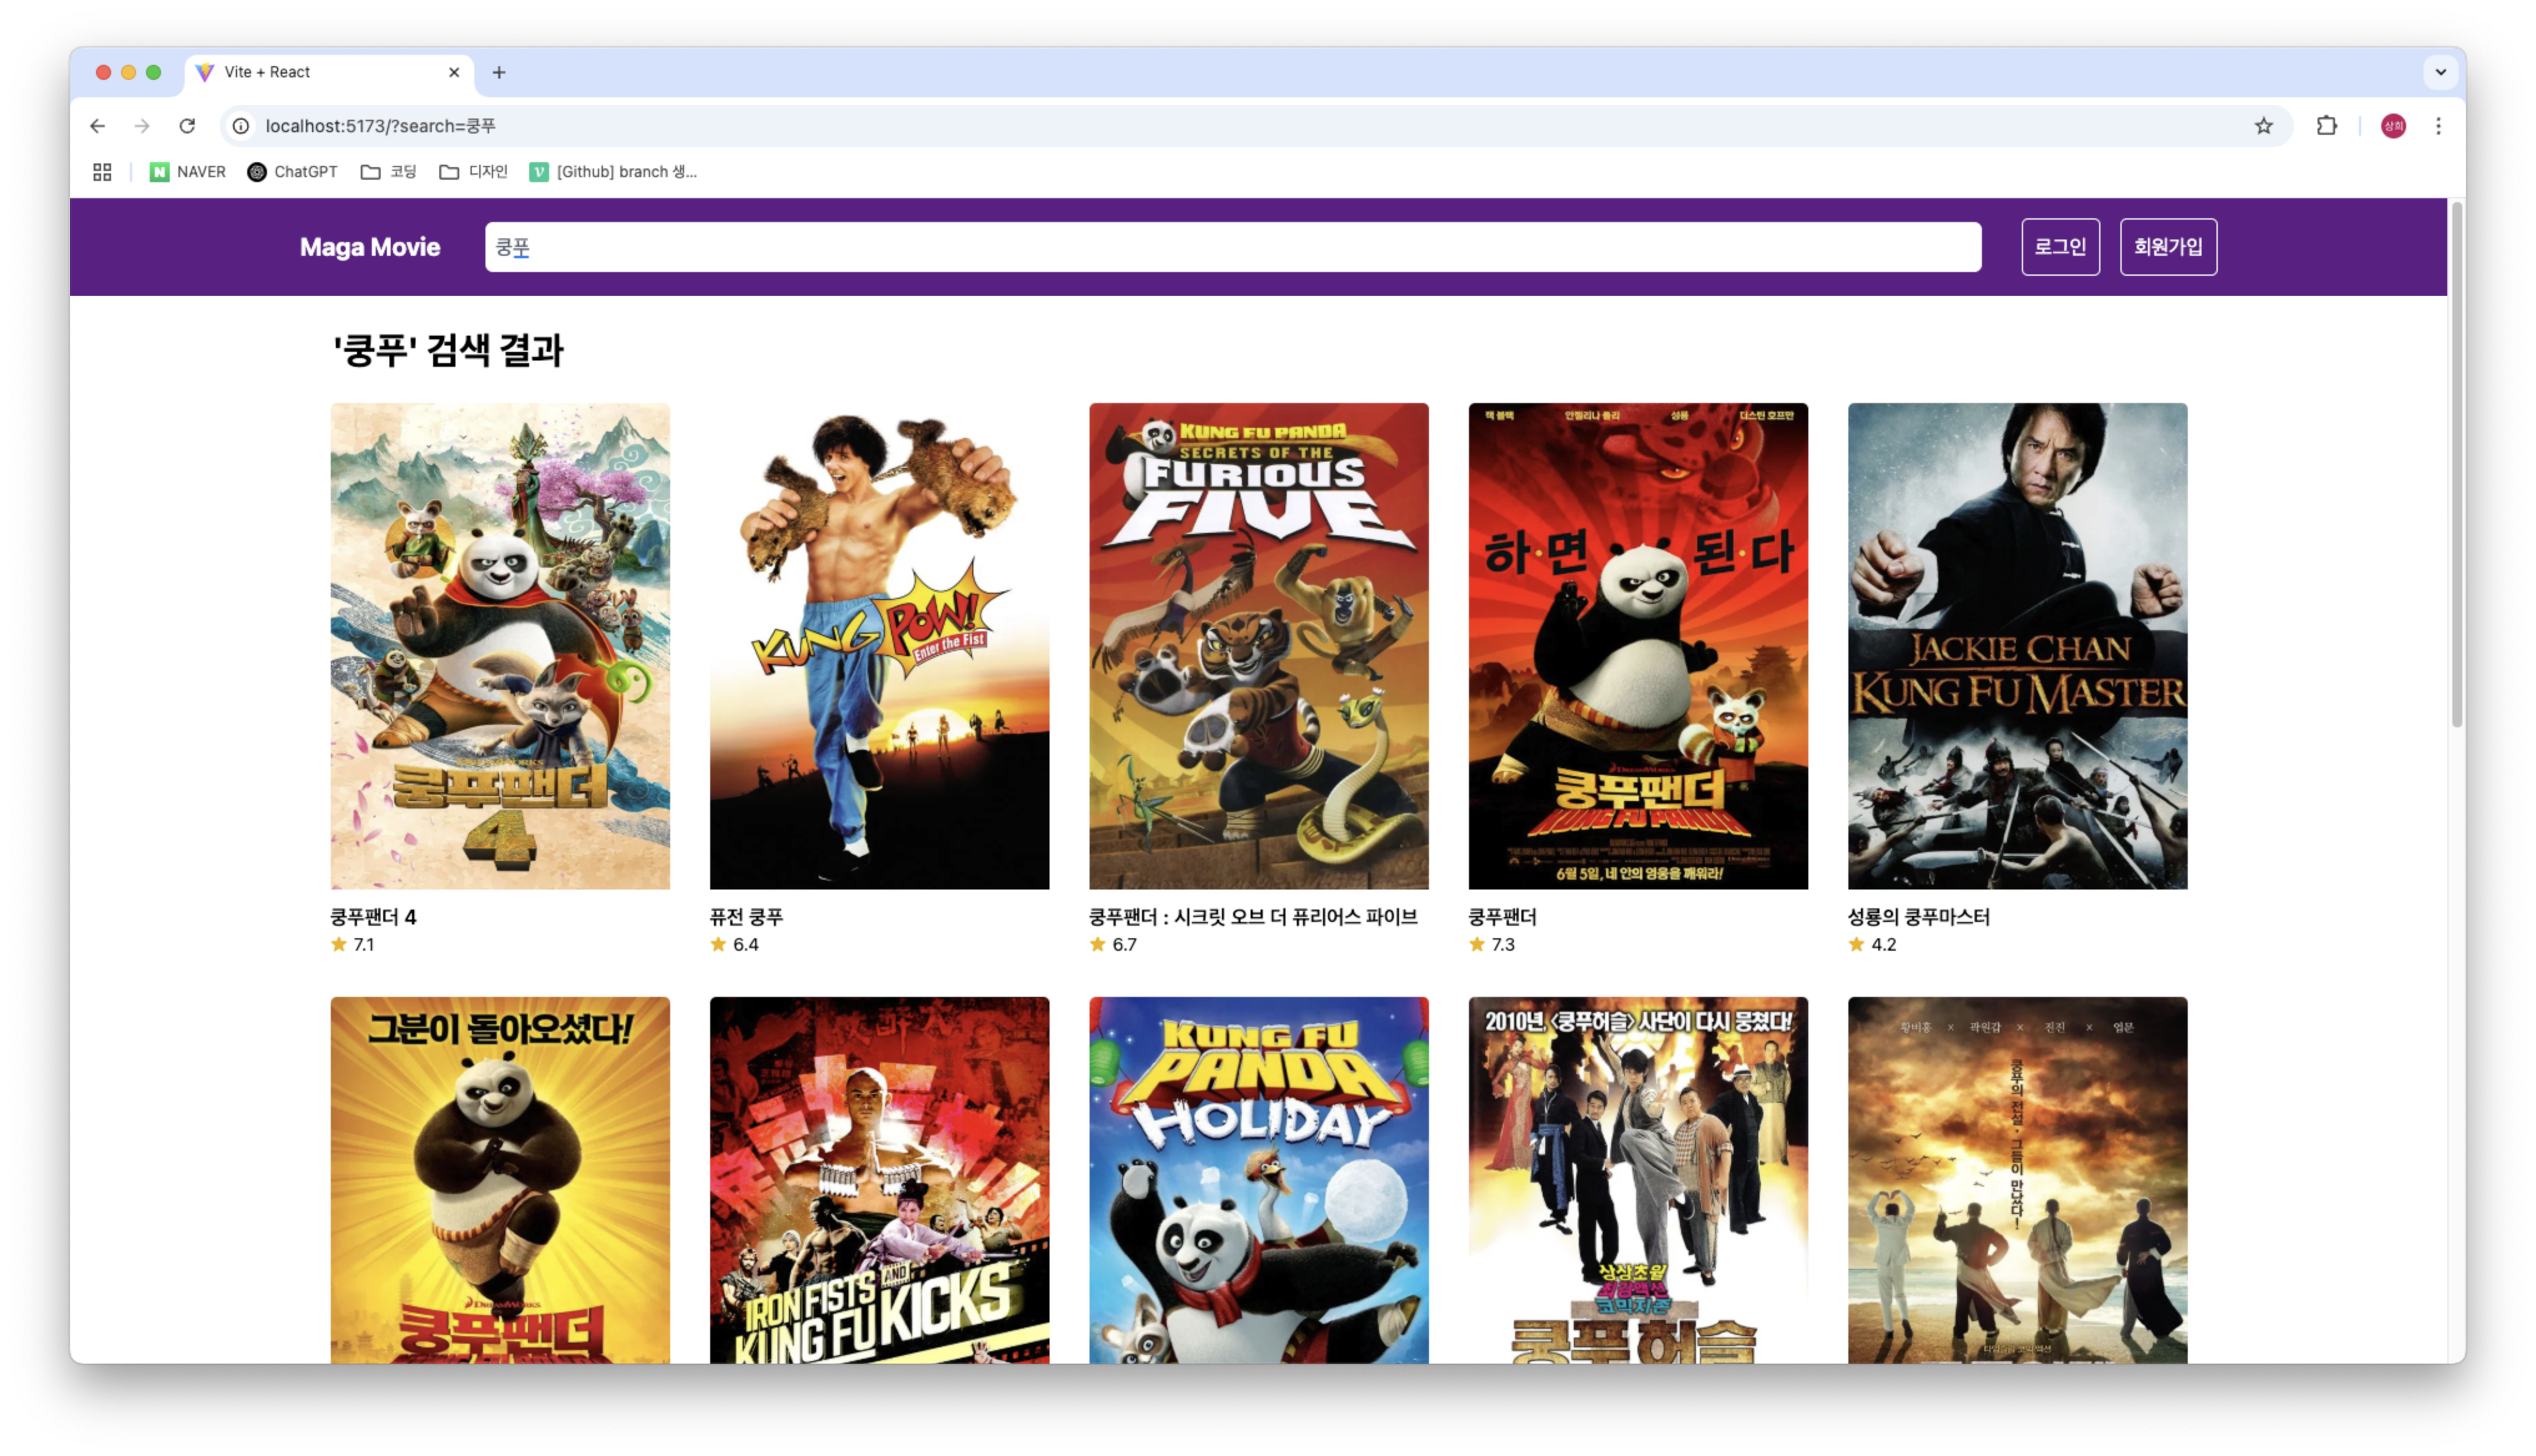Expand the tab search dropdown arrow
2536x1456 pixels.
[x=2440, y=72]
